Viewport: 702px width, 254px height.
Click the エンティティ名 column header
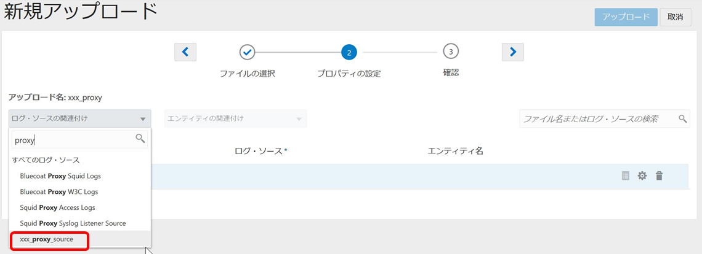[455, 151]
